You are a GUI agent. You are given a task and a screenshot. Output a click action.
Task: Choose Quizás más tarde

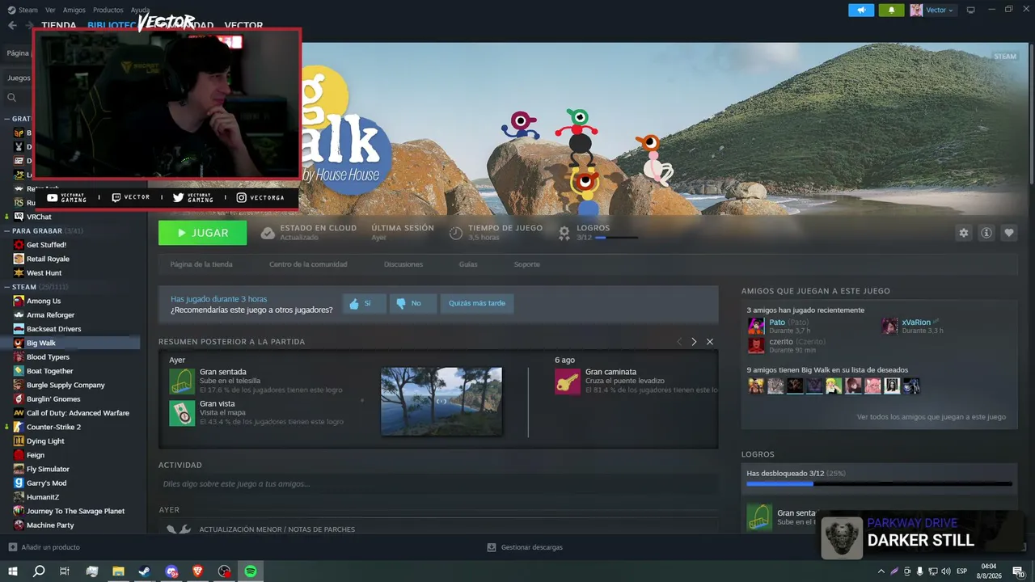[x=477, y=303]
